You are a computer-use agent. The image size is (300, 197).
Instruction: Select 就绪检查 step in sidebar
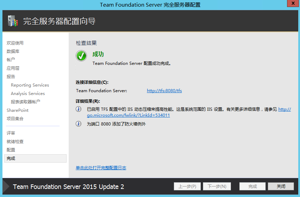tap(15, 142)
